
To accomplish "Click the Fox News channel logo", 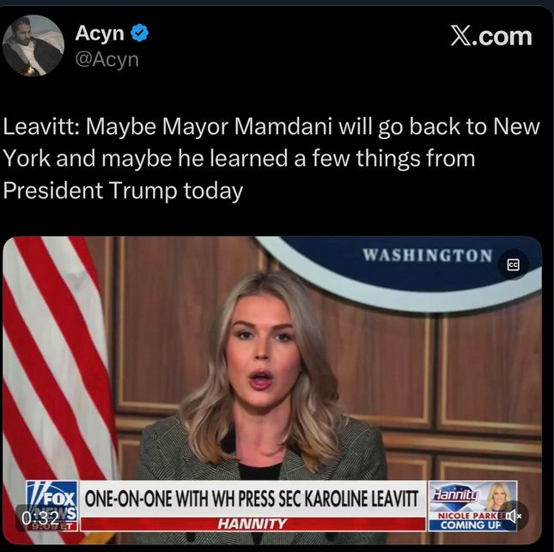I will pyautogui.click(x=52, y=500).
